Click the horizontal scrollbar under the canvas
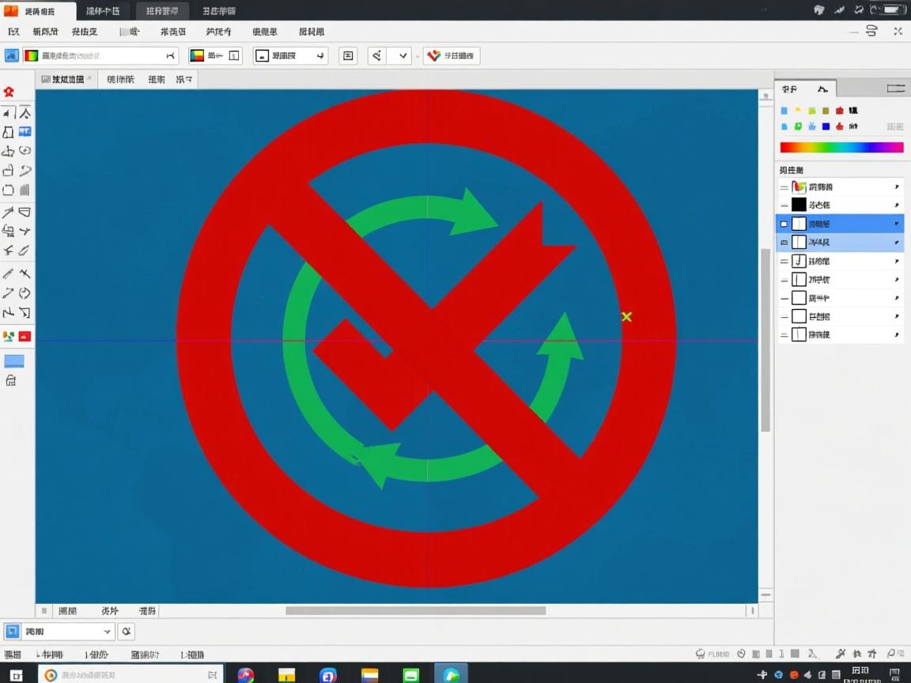Viewport: 911px width, 683px height. [415, 610]
